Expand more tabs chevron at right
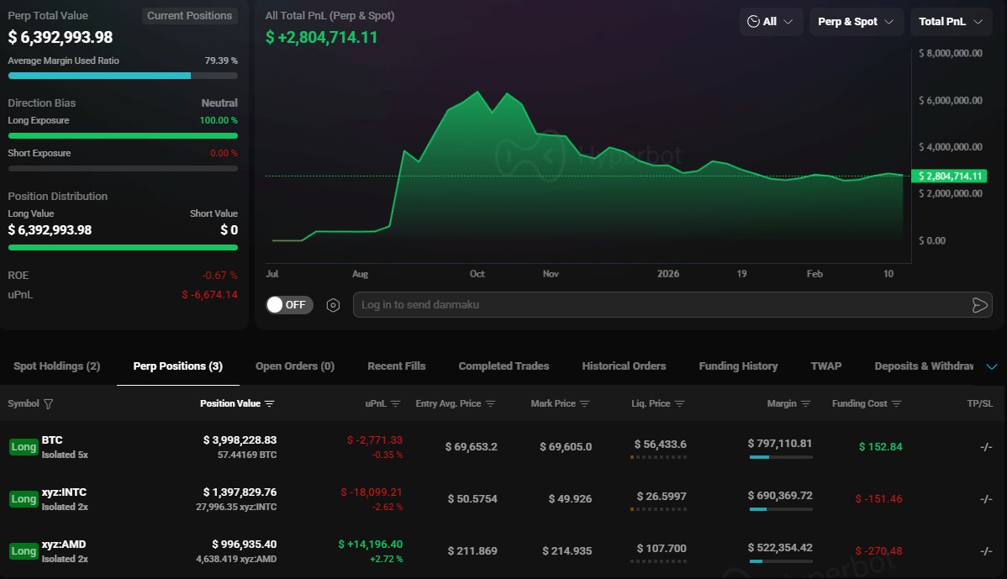The height and width of the screenshot is (579, 1007). [x=991, y=366]
